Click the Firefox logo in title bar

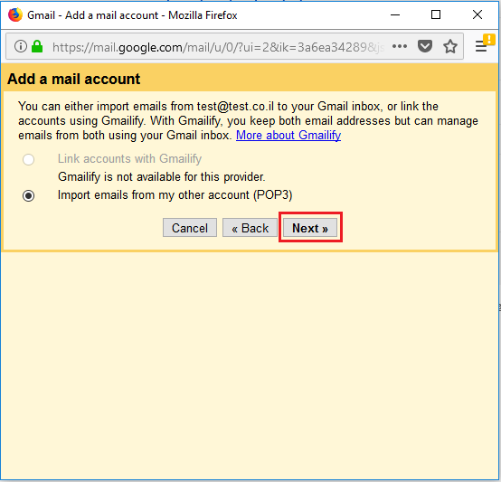coord(15,14)
